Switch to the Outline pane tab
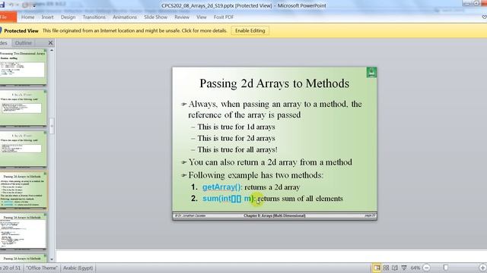This screenshot has height=273, width=487. point(24,43)
